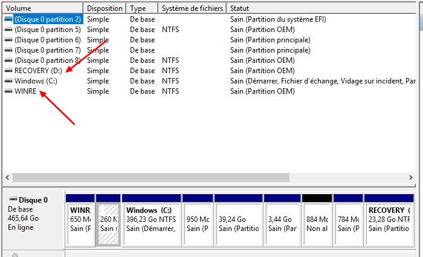Select the (Disque 0 partition 2) volume row
The image size is (423, 257).
coord(48,19)
